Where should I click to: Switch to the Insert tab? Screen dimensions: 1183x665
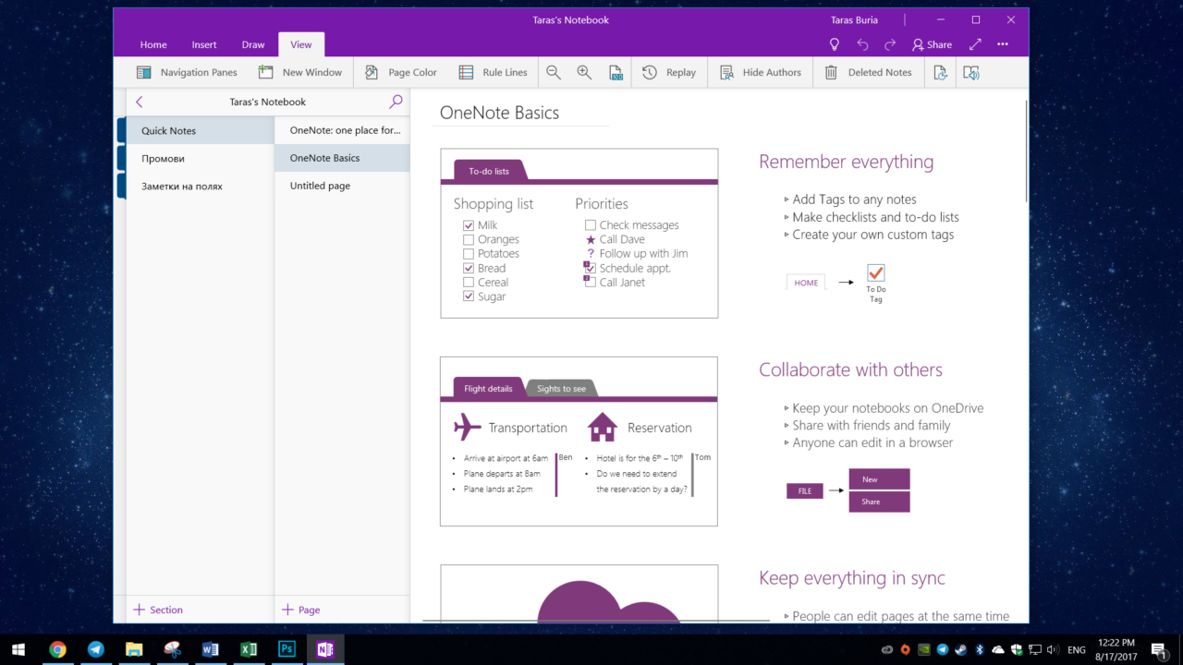(x=204, y=44)
